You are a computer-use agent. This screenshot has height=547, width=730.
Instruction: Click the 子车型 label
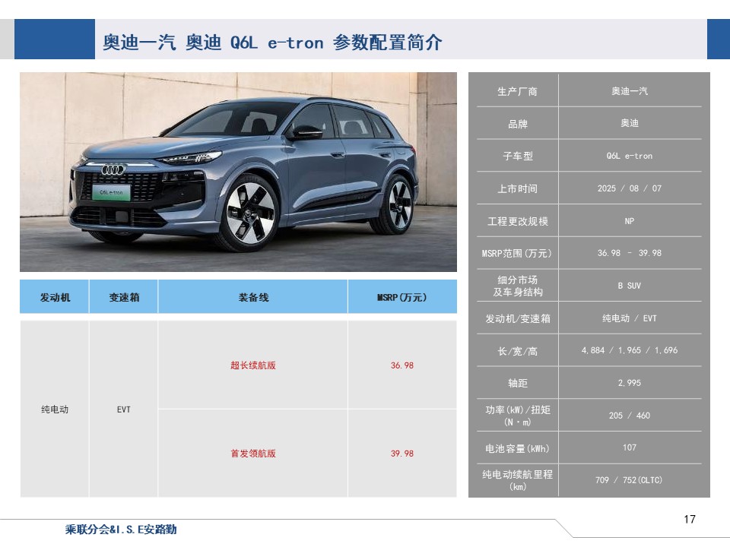(x=517, y=157)
